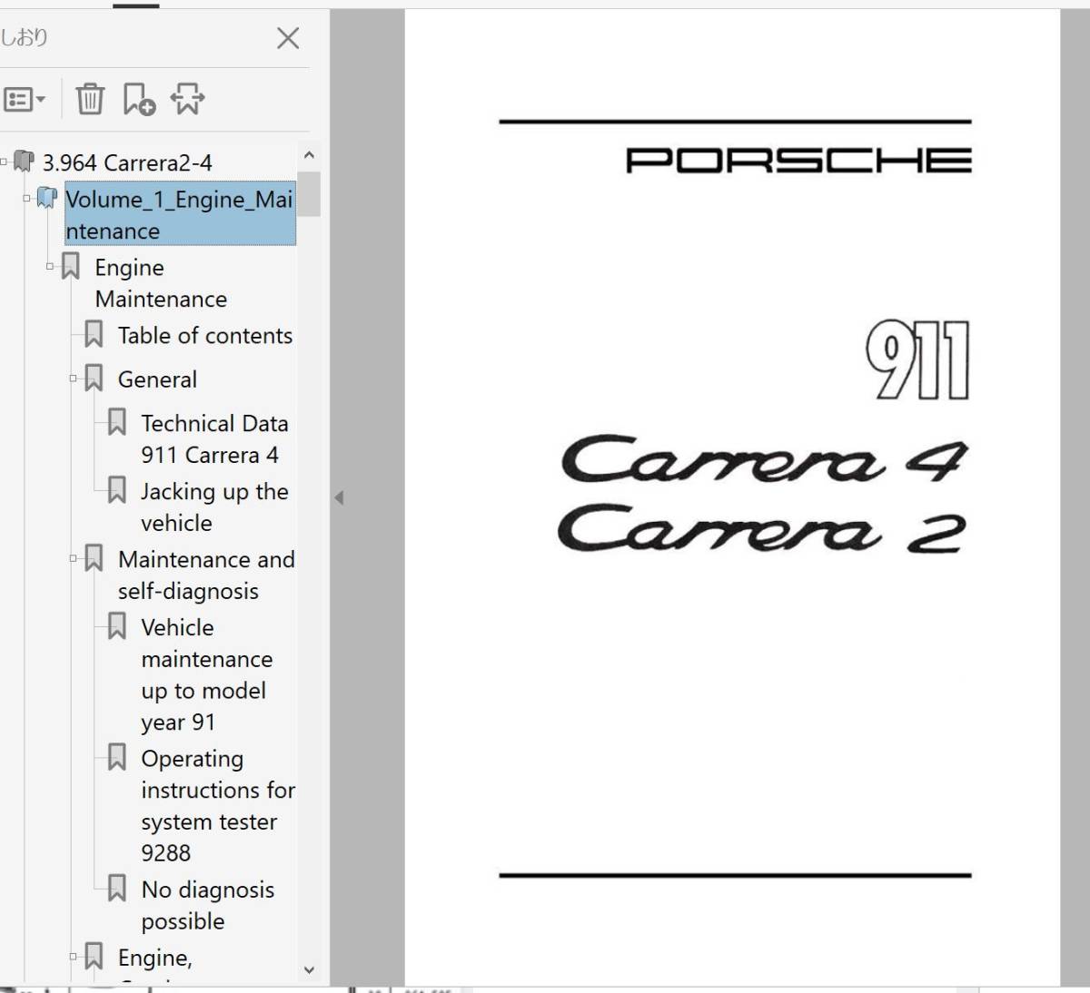Click the bookmarks panel scrollbar thumb
Screen dimensions: 1090x993
coord(309,193)
